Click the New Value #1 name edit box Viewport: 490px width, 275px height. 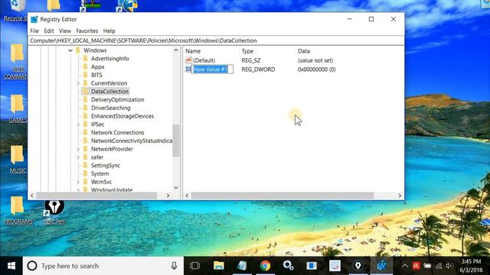click(213, 70)
